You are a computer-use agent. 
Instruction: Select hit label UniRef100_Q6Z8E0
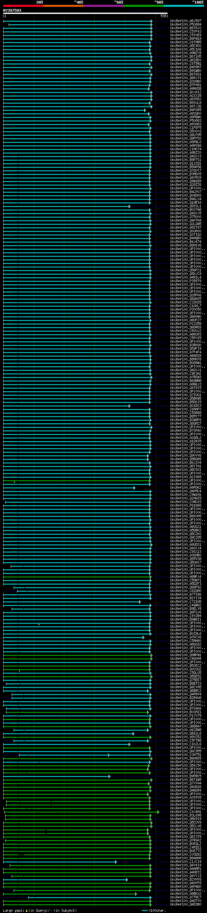[x=185, y=60]
